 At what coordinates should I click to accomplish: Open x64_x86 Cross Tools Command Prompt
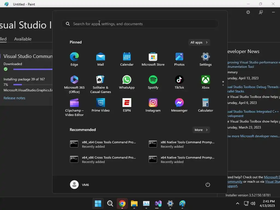pyautogui.click(x=103, y=159)
